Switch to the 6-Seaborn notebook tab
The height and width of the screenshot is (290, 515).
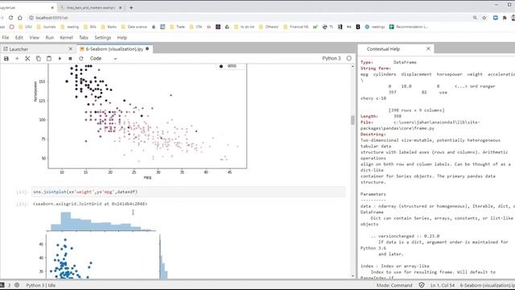point(114,49)
